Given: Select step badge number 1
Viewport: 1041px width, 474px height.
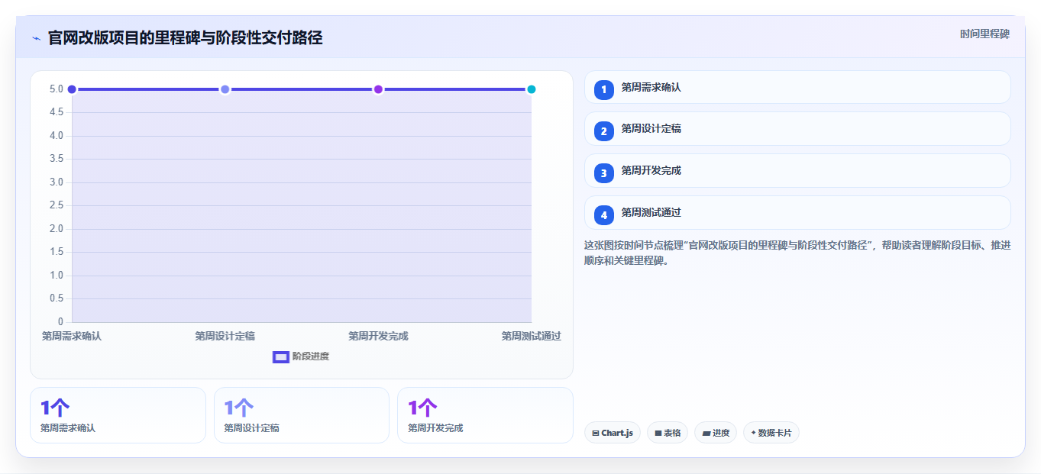Looking at the screenshot, I should (x=604, y=89).
